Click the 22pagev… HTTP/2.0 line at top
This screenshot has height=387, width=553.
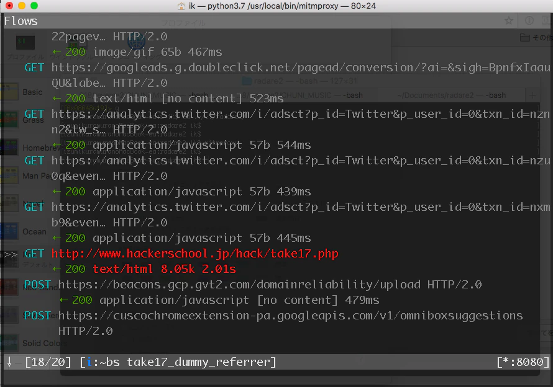[109, 37]
